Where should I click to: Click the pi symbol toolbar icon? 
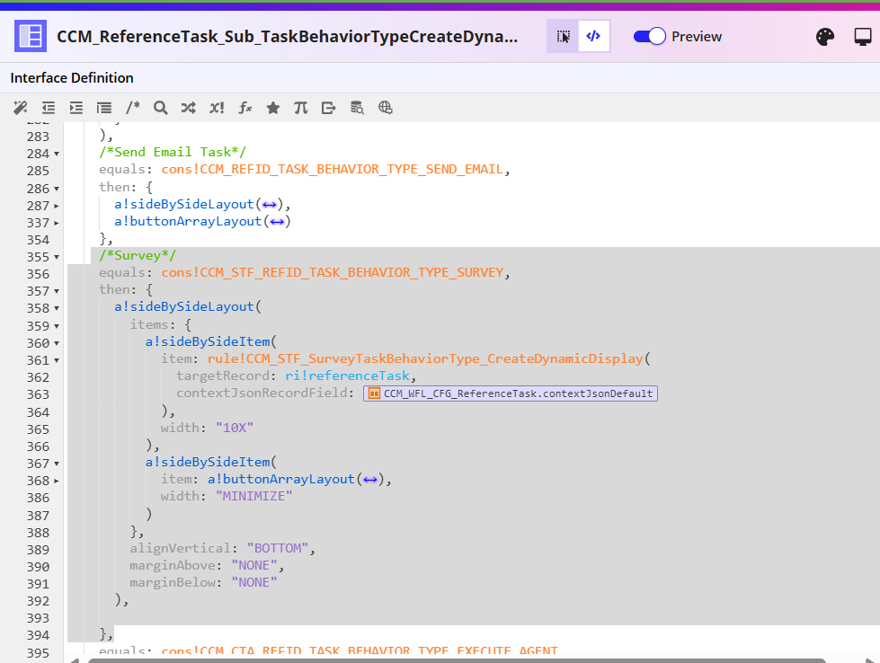(x=301, y=108)
